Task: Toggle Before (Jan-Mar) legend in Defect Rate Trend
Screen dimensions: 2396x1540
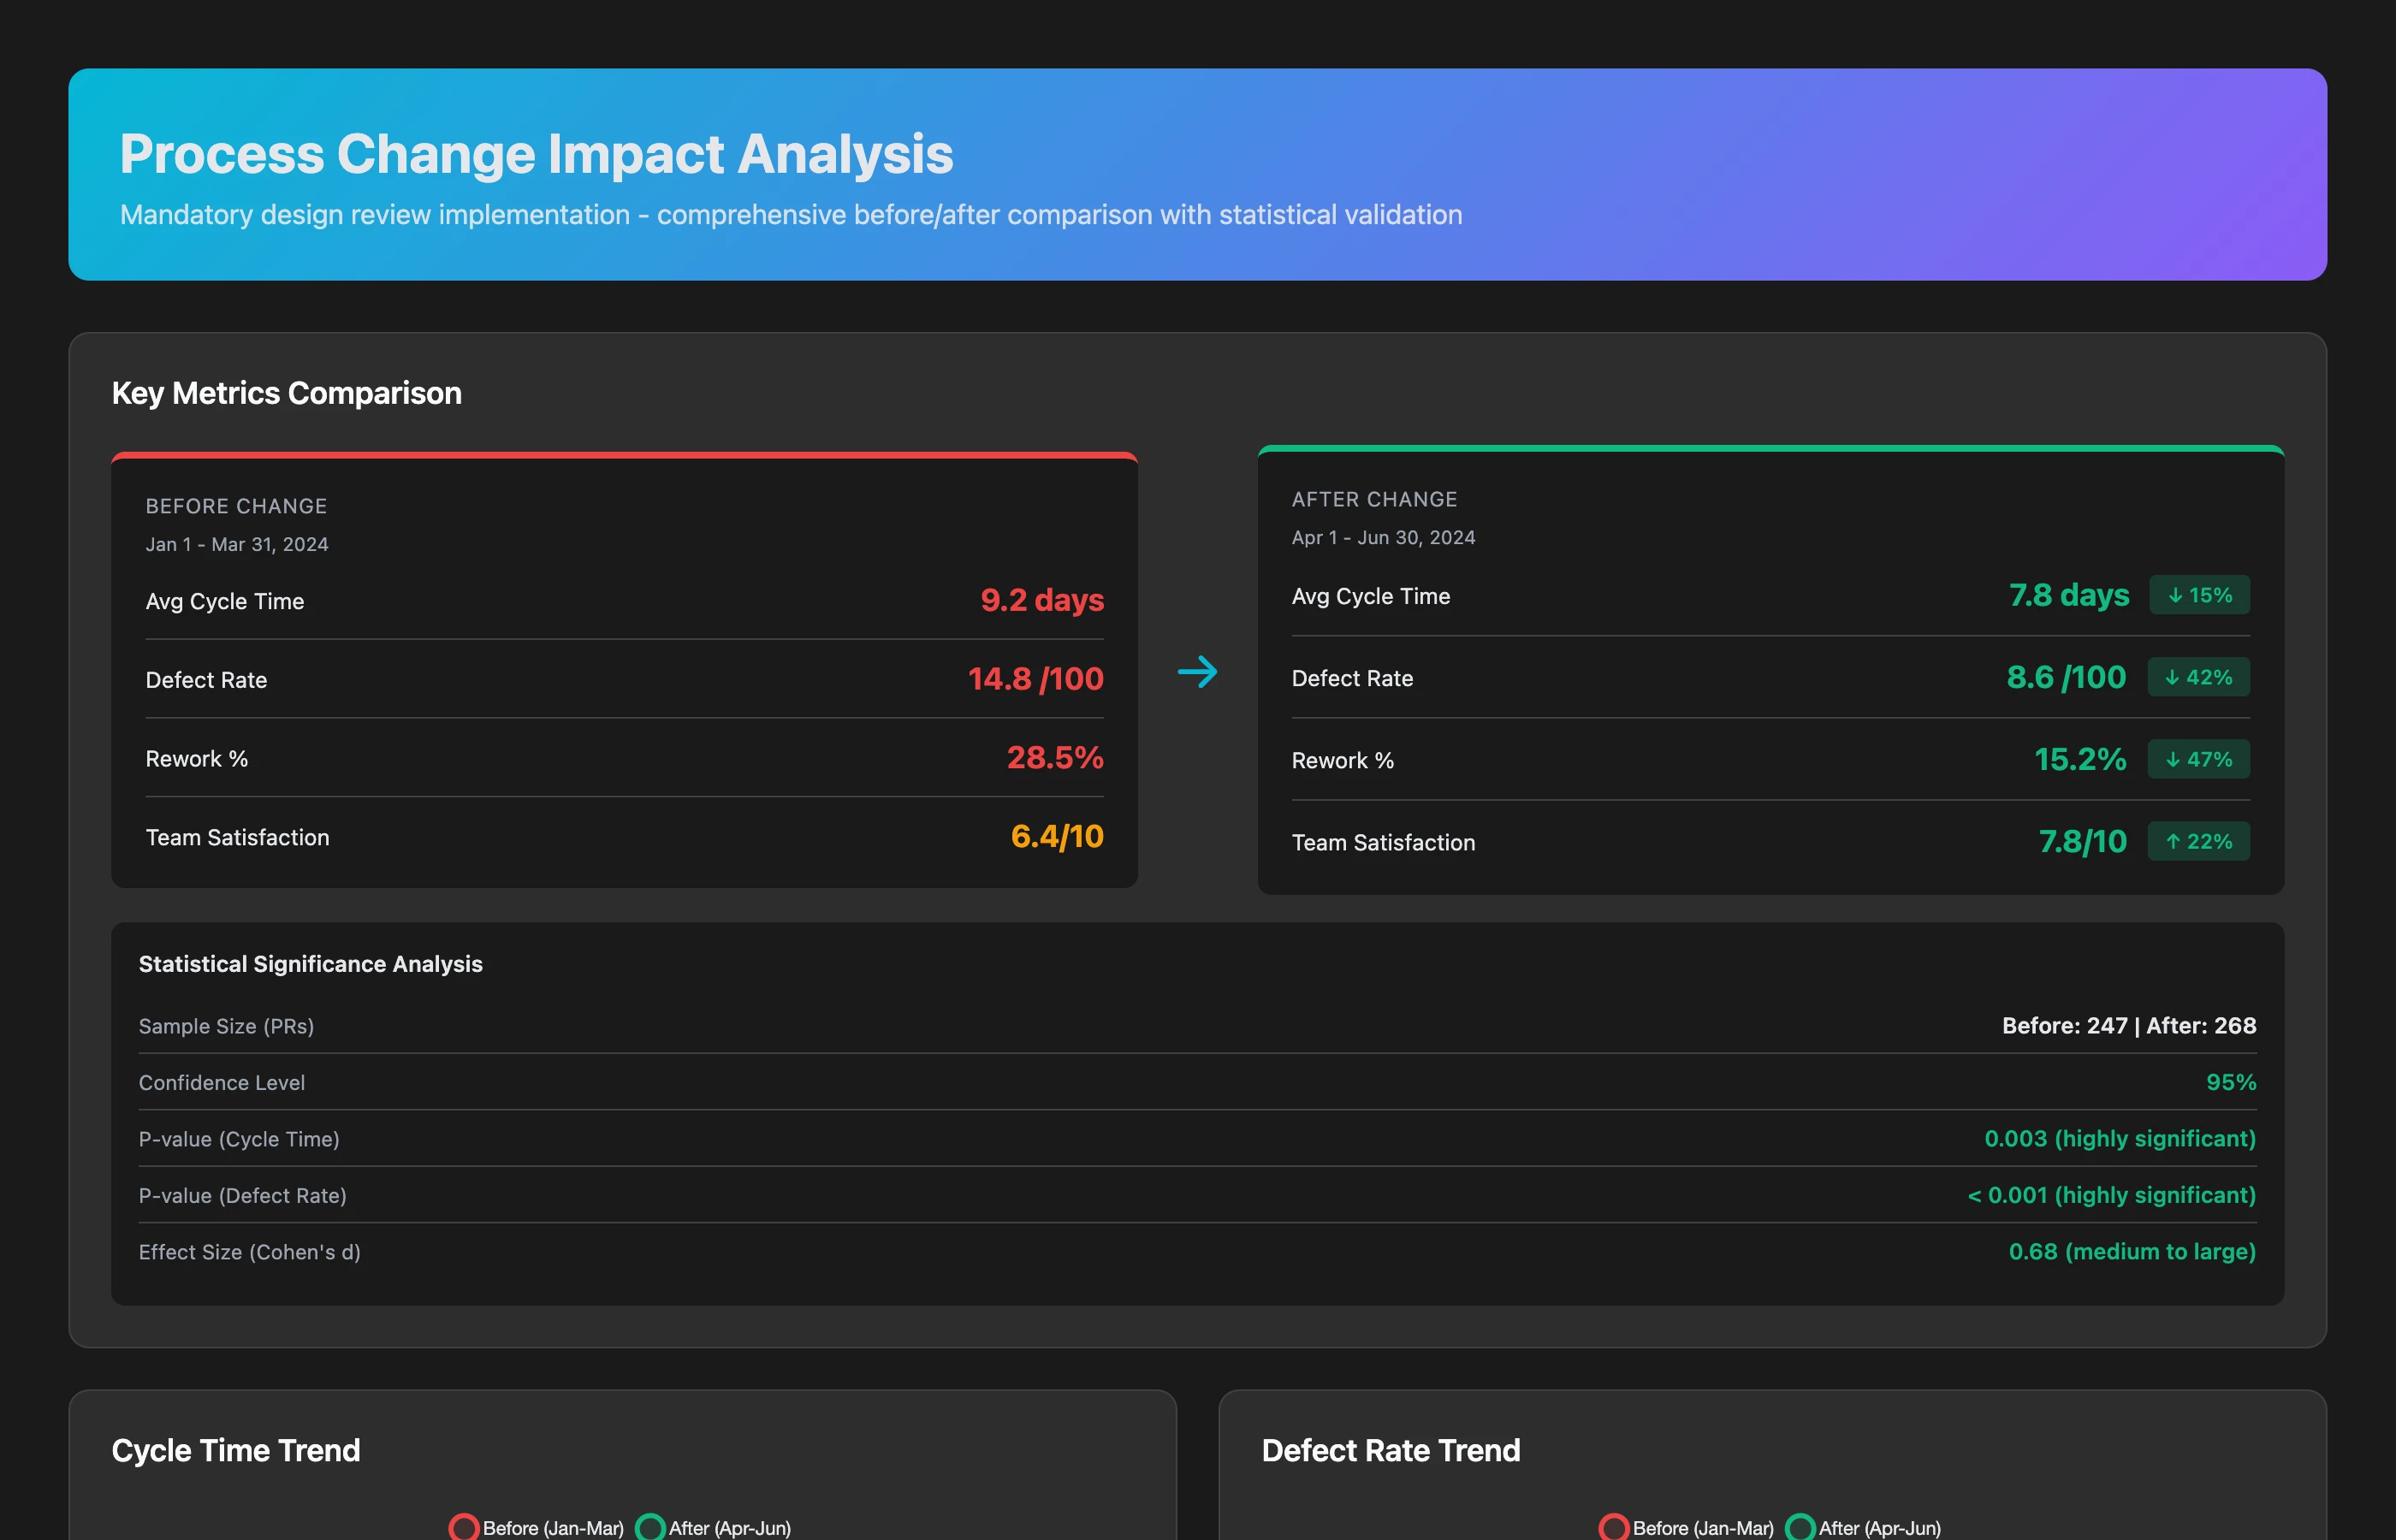Action: [1687, 1527]
